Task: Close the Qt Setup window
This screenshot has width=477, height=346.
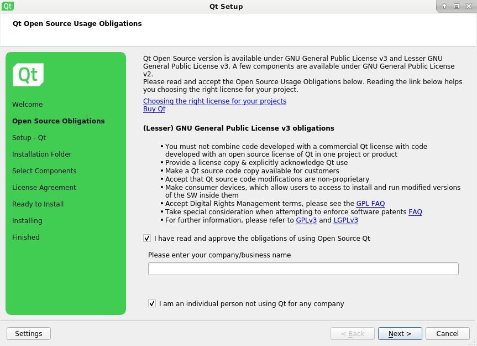Action: click(x=469, y=6)
